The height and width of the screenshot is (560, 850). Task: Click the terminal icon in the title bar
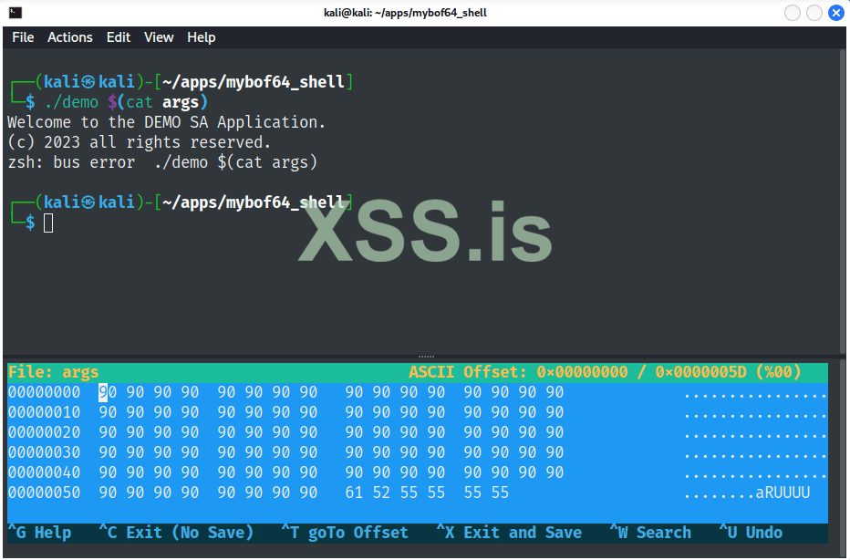[14, 12]
